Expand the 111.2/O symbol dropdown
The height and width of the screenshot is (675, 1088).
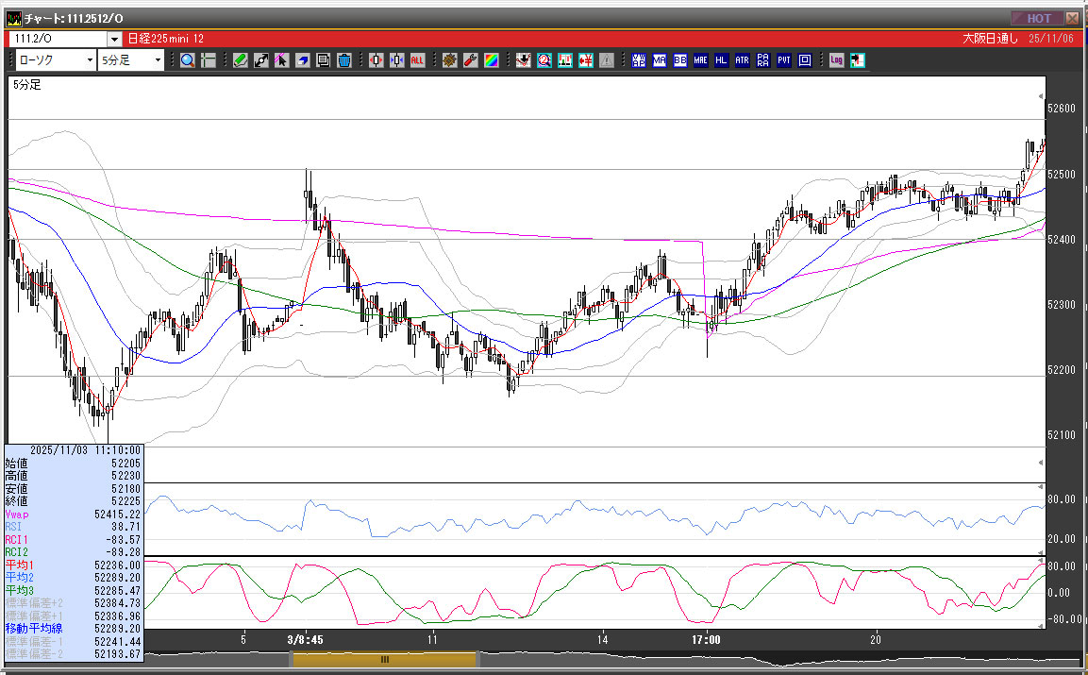coord(114,39)
